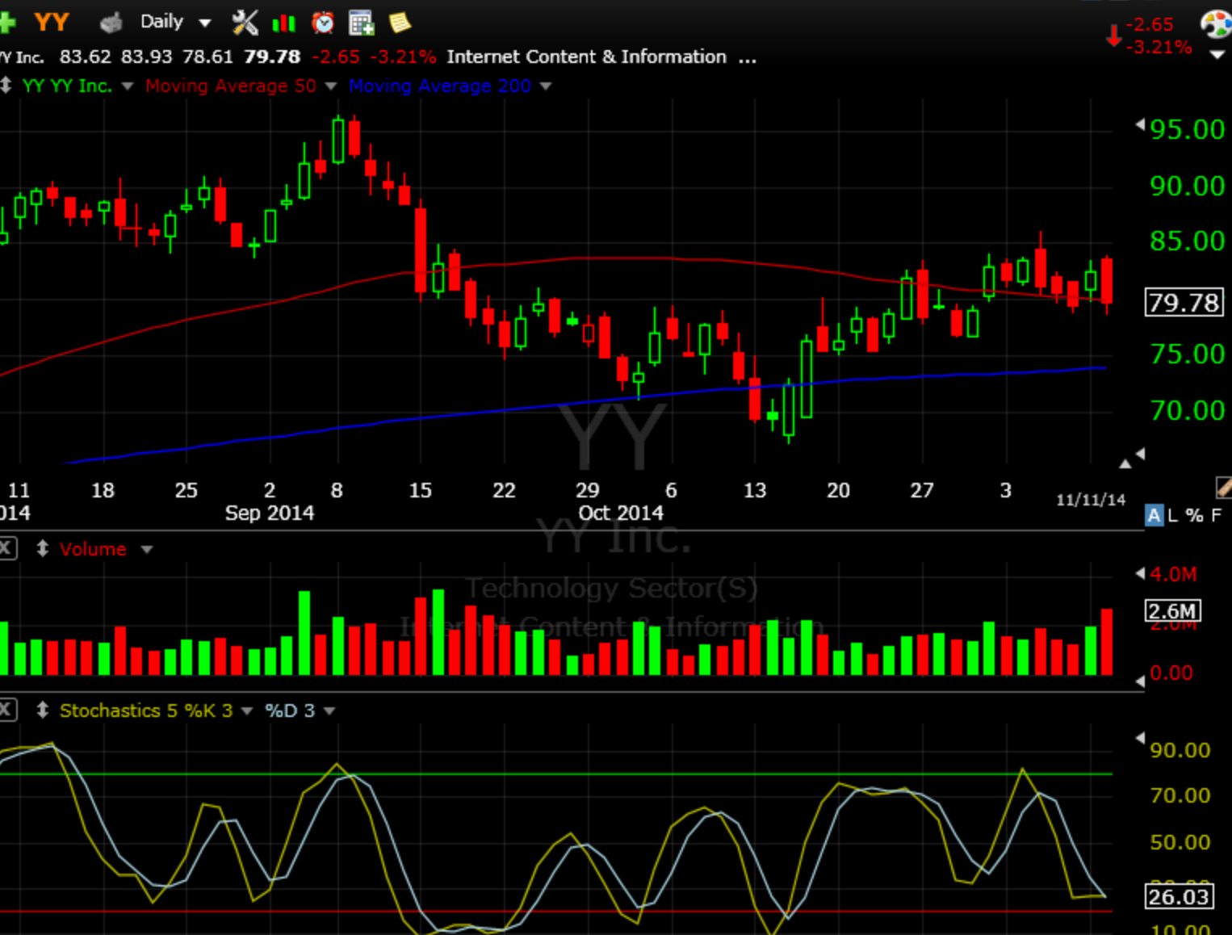This screenshot has width=1232, height=935.
Task: Click the Stochastics 5 %K 3 label
Action: click(146, 711)
